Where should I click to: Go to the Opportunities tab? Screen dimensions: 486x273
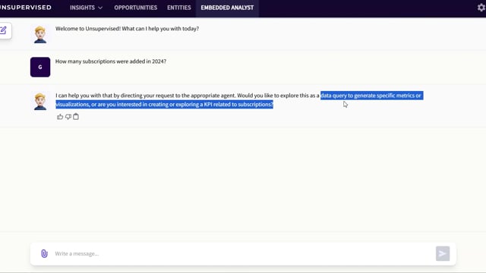tap(135, 8)
